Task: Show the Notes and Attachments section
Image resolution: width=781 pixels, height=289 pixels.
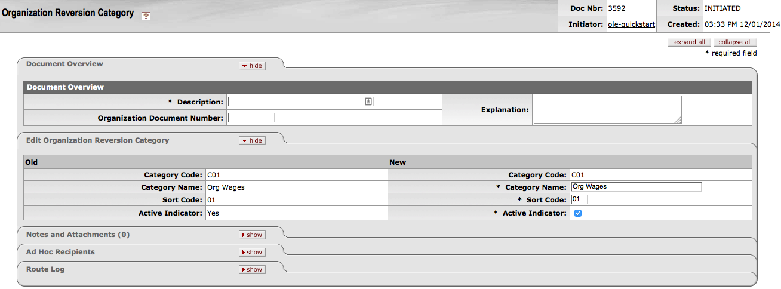Action: (252, 235)
